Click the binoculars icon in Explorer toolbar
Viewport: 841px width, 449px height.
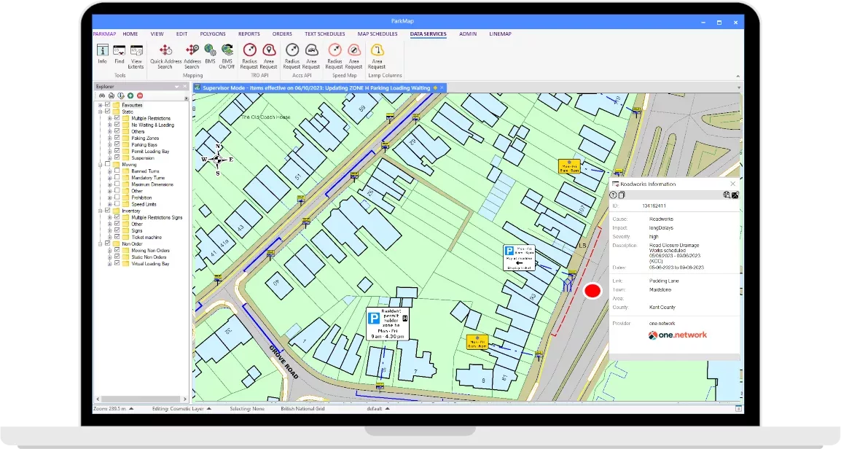pyautogui.click(x=102, y=95)
